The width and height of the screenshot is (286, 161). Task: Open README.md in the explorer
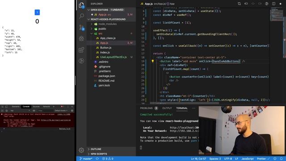tap(111, 80)
